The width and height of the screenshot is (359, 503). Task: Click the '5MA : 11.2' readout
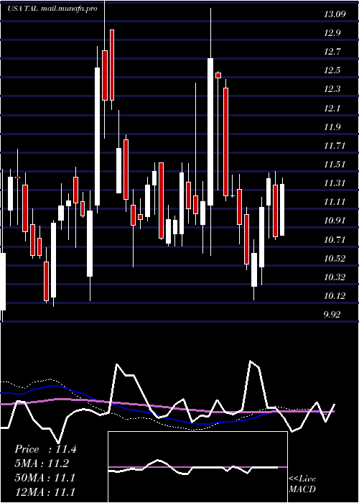(42, 463)
